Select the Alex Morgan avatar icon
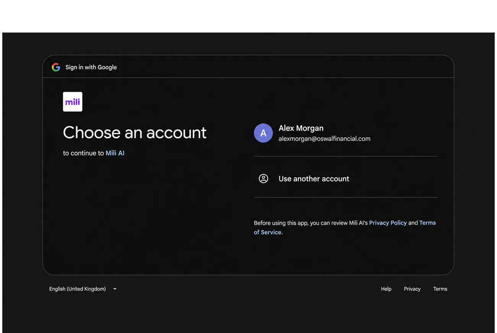The height and width of the screenshot is (333, 497). 263,133
